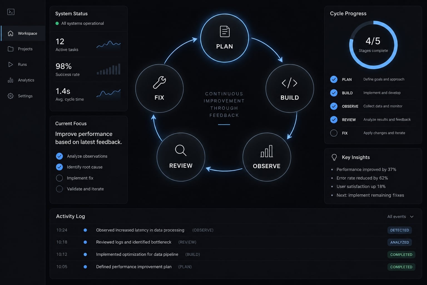The width and height of the screenshot is (427, 285).
Task: Click the ANALYZED status badge
Action: [x=399, y=242]
